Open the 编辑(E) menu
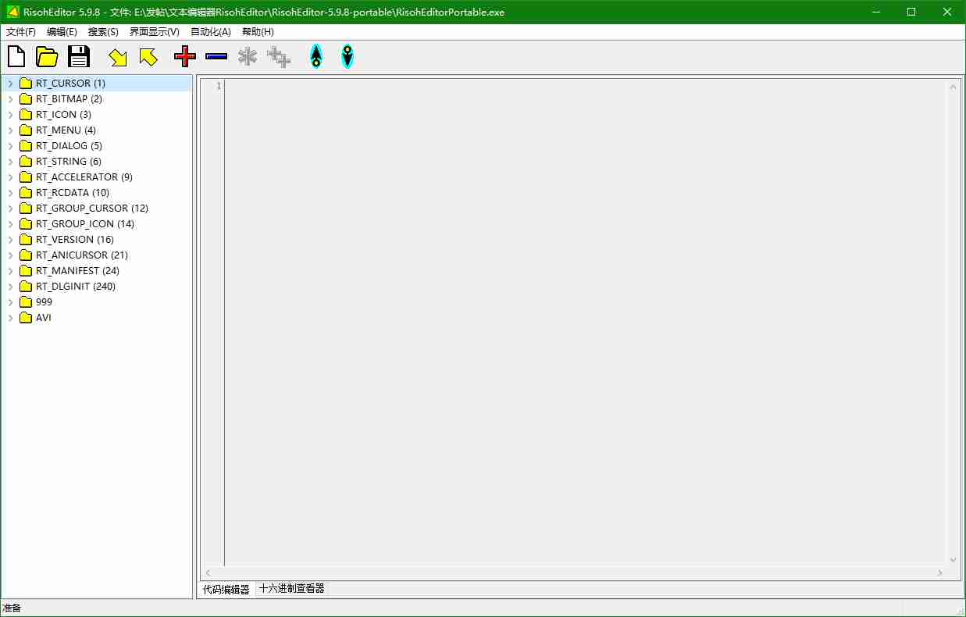This screenshot has width=966, height=617. pos(62,32)
